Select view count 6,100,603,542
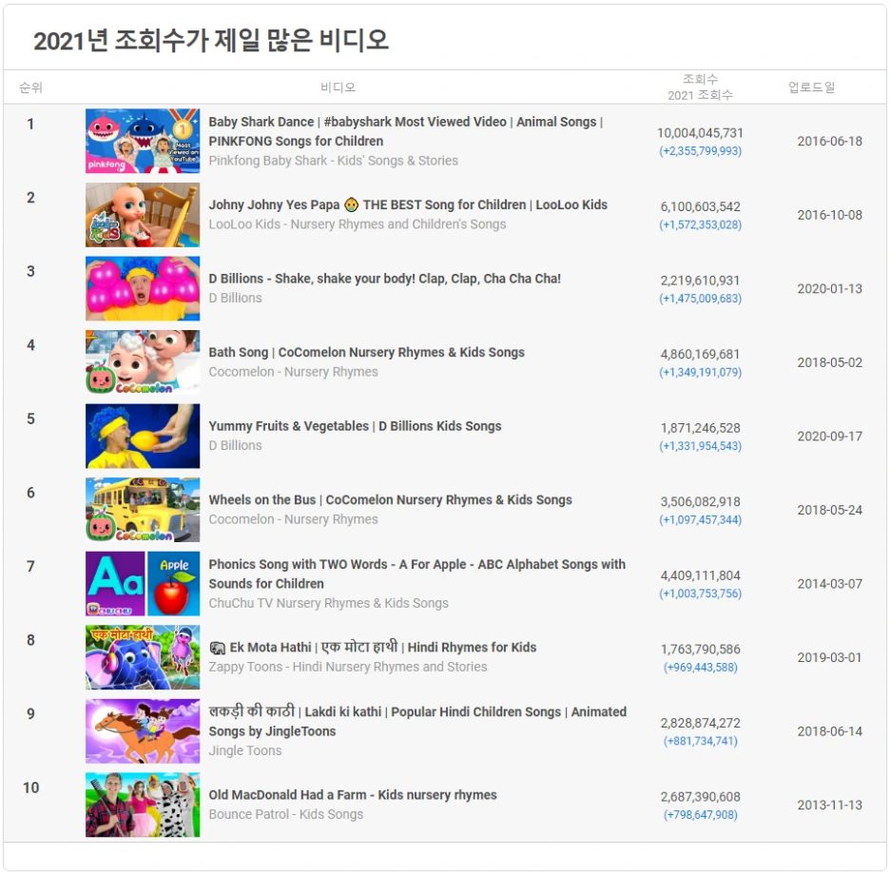Viewport: 890px width, 875px height. tap(700, 206)
